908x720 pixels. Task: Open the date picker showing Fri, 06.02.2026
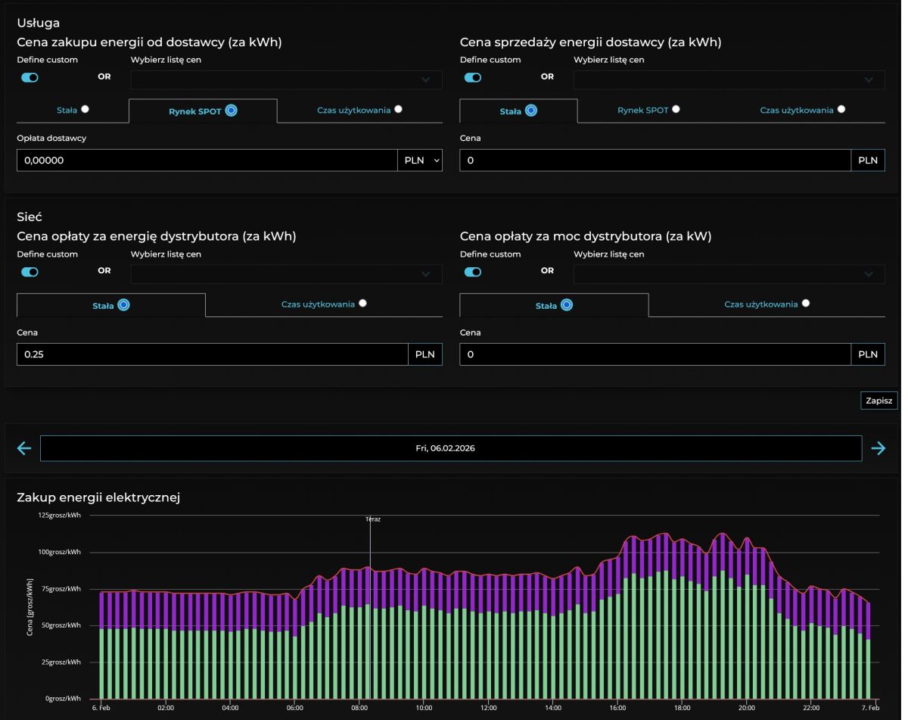[450, 448]
